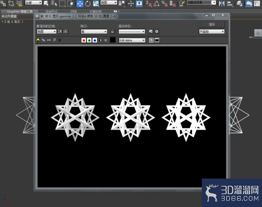
Task: Click the rendered star image area
Action: pos(132,117)
